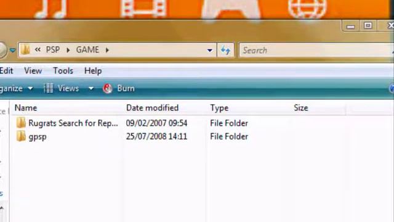Click inside the Search input field
The width and height of the screenshot is (394, 222).
point(316,51)
